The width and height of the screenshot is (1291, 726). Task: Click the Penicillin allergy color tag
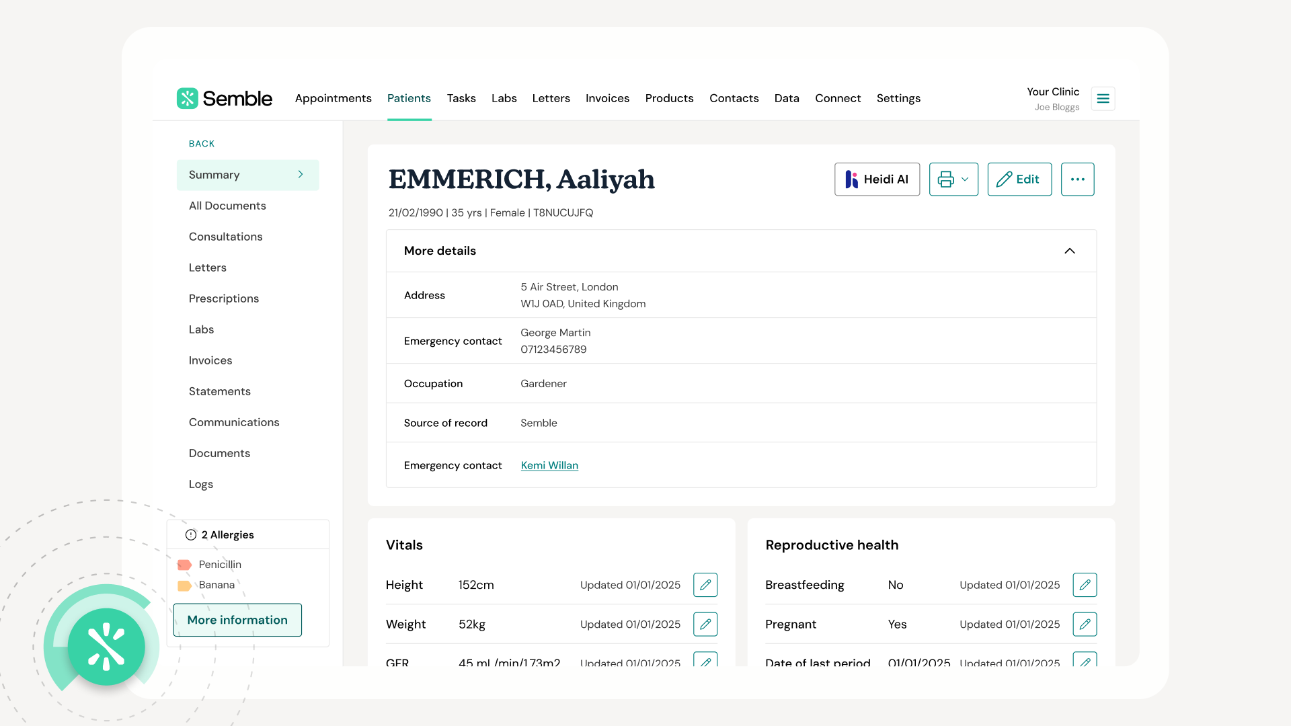(184, 565)
